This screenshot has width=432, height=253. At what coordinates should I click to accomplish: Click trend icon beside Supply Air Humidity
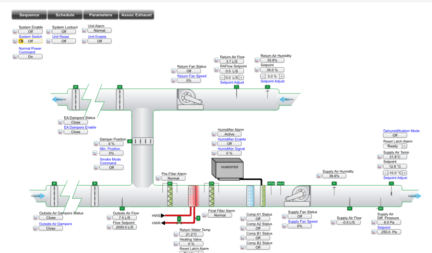pos(320,176)
